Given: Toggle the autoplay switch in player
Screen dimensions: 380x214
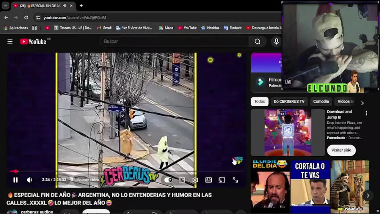Looking at the screenshot, I should (x=168, y=180).
